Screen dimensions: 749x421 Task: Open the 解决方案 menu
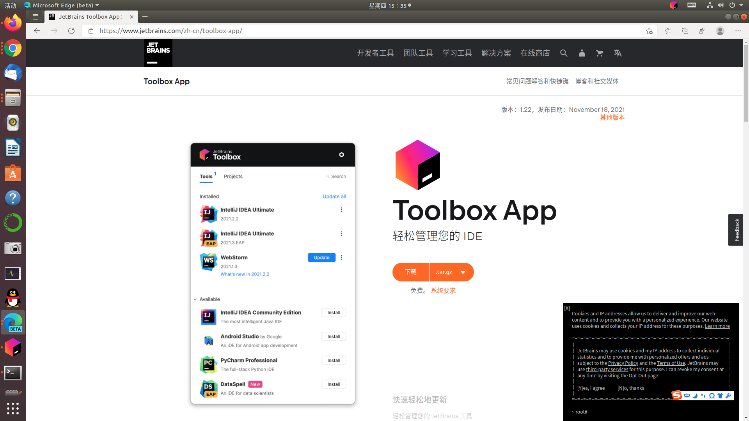click(x=496, y=53)
